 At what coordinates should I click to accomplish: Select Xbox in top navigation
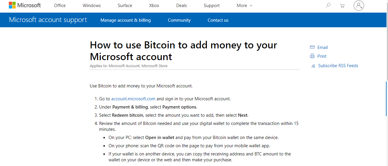click(x=154, y=6)
